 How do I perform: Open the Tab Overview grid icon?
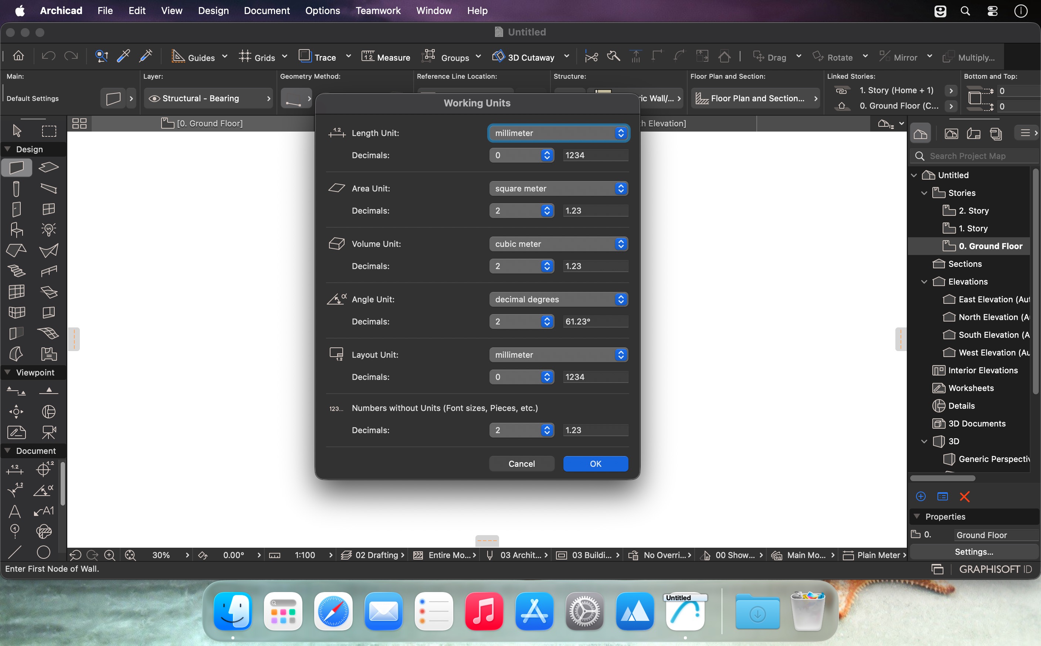79,123
